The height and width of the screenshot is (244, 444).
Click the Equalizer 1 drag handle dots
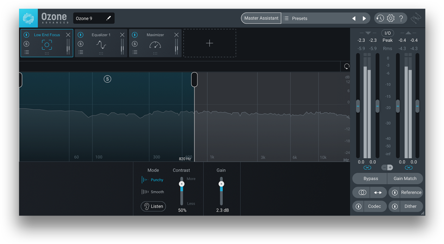[101, 53]
